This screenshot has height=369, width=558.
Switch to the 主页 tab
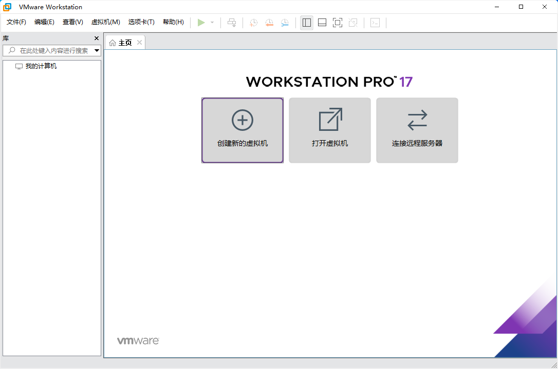click(125, 43)
